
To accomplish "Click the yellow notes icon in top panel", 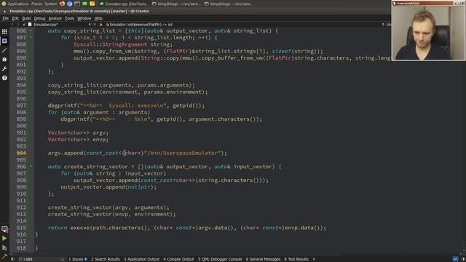I will [92, 4].
